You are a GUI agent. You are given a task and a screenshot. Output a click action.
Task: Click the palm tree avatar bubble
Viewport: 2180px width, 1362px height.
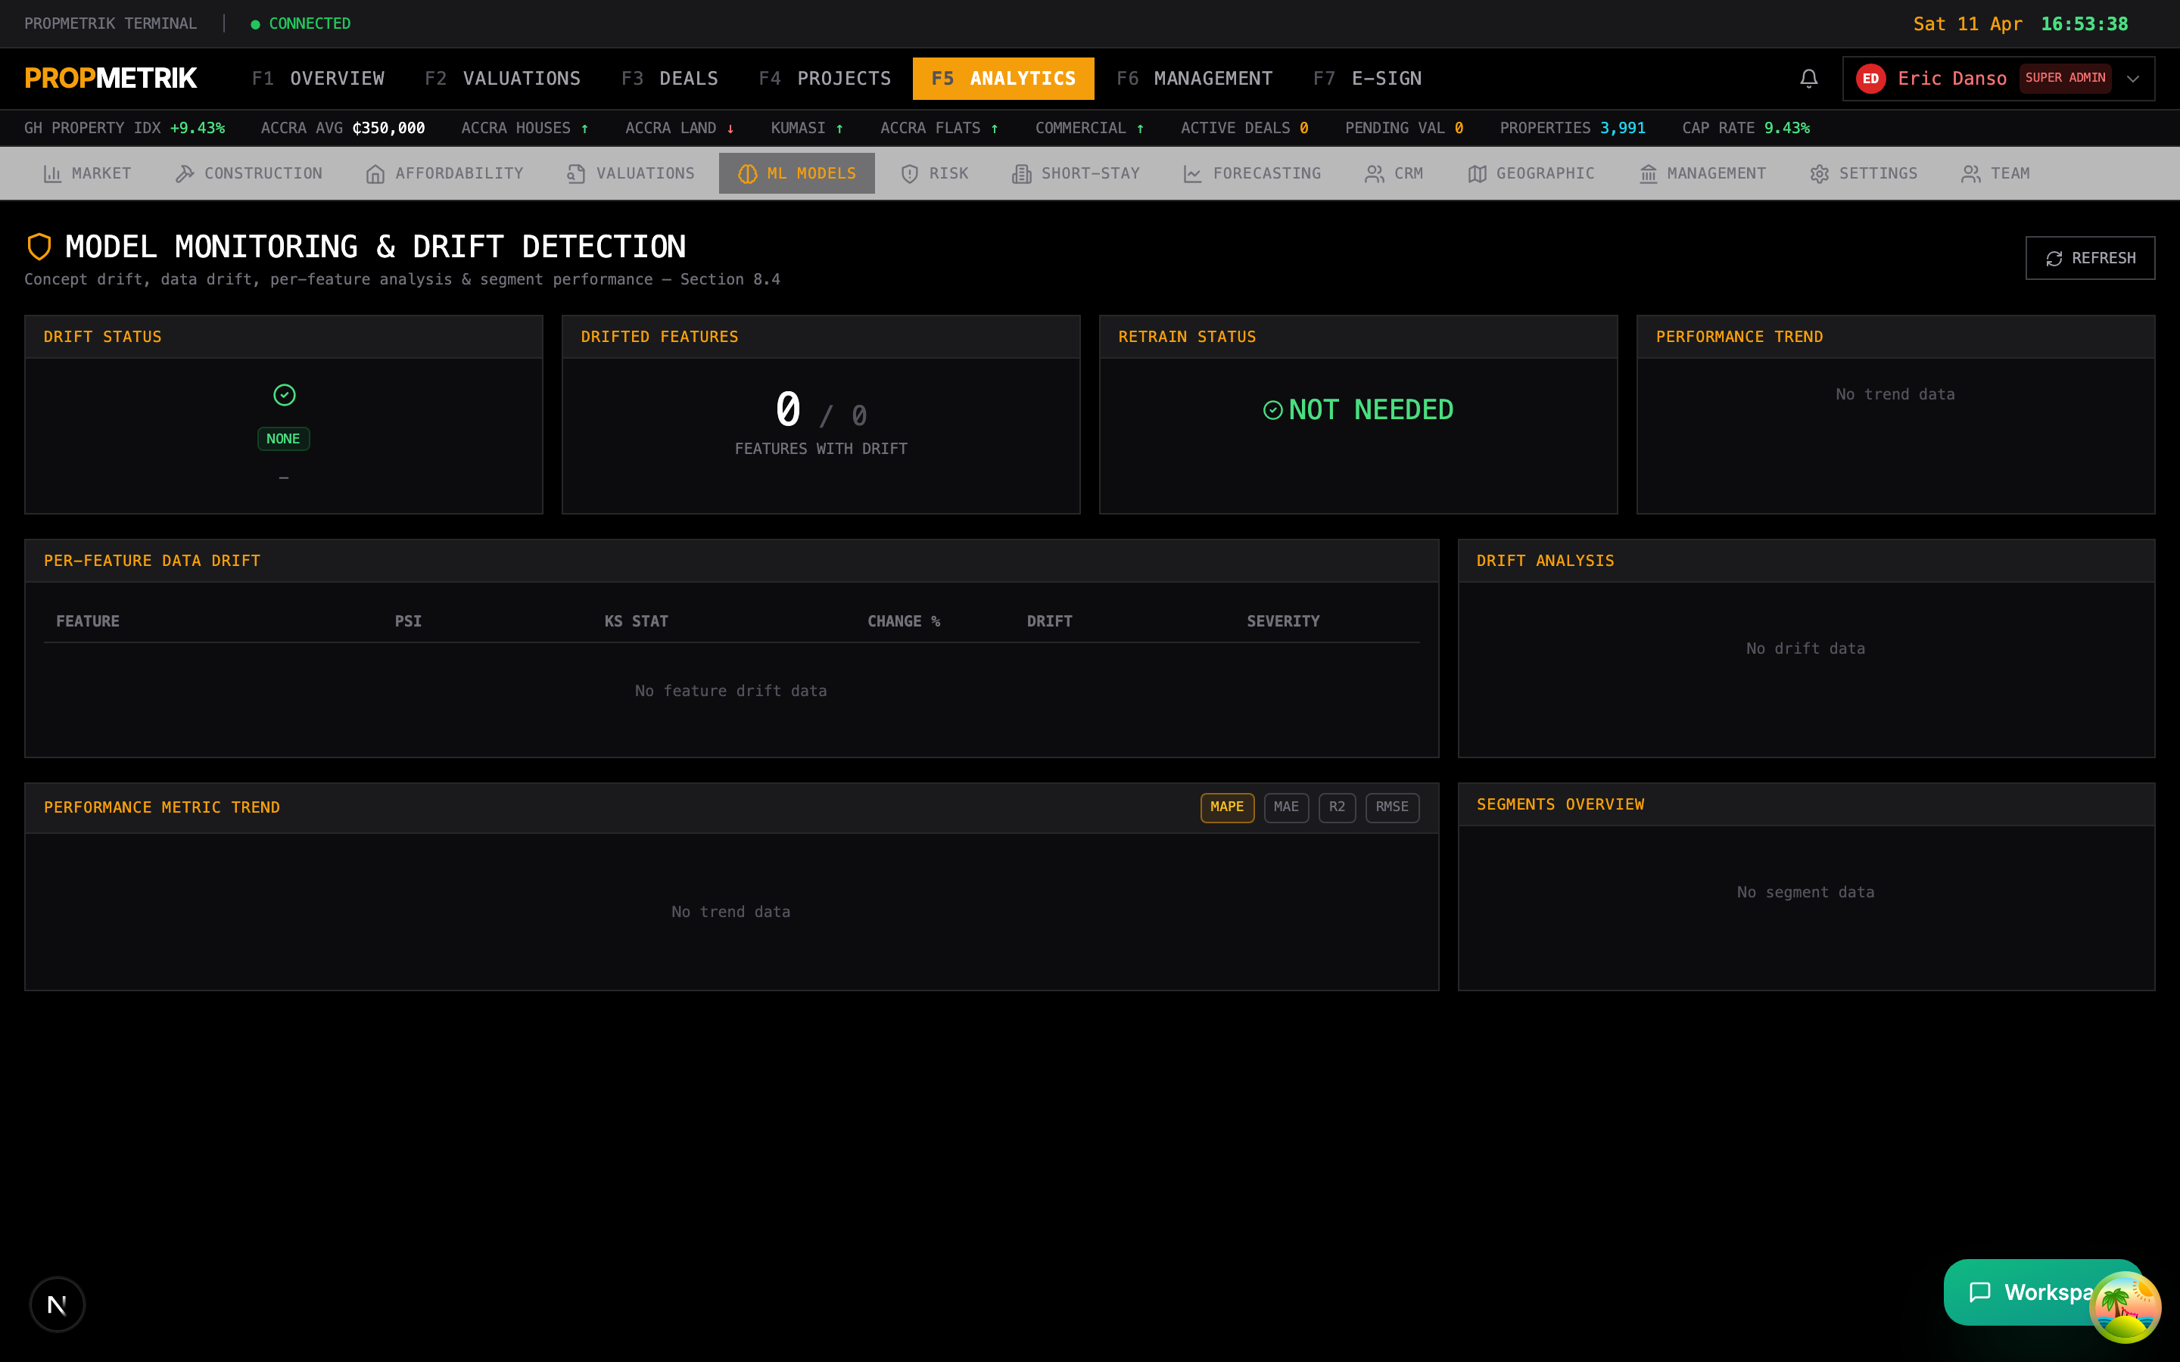[x=2125, y=1307]
